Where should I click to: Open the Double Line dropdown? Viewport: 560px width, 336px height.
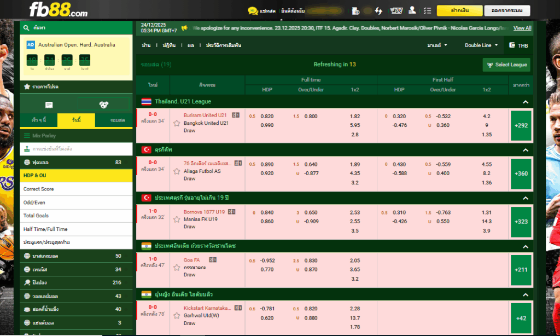pyautogui.click(x=481, y=45)
